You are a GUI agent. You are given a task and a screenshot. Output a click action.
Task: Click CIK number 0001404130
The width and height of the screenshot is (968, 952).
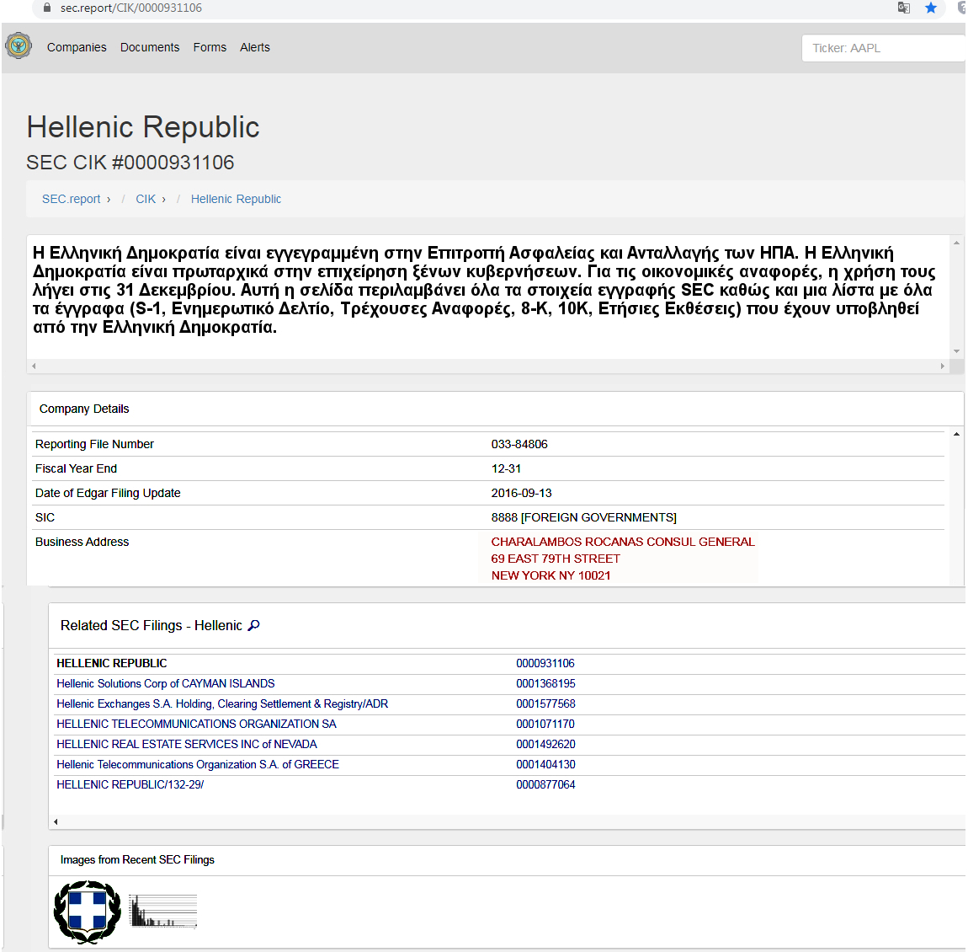[545, 765]
